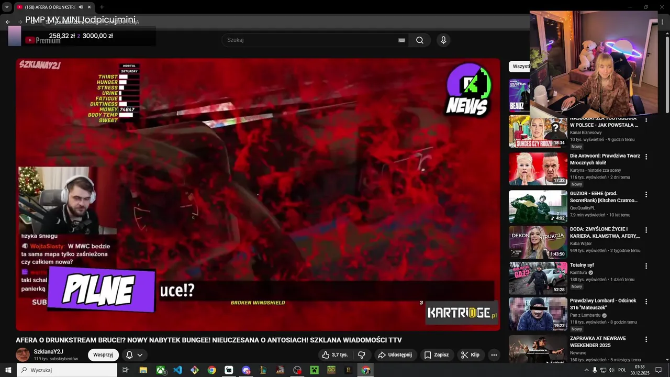
Task: Open a new browser tab with plus
Action: (x=102, y=7)
